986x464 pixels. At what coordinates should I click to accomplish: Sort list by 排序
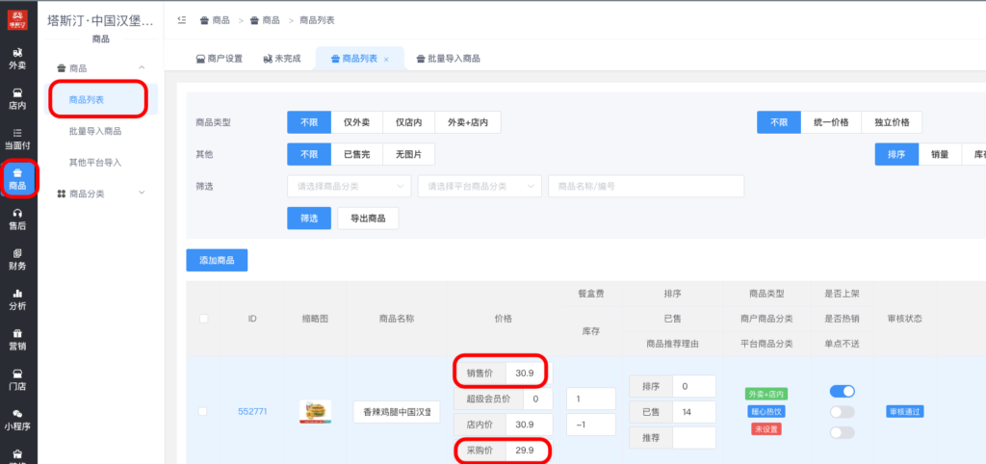(896, 154)
